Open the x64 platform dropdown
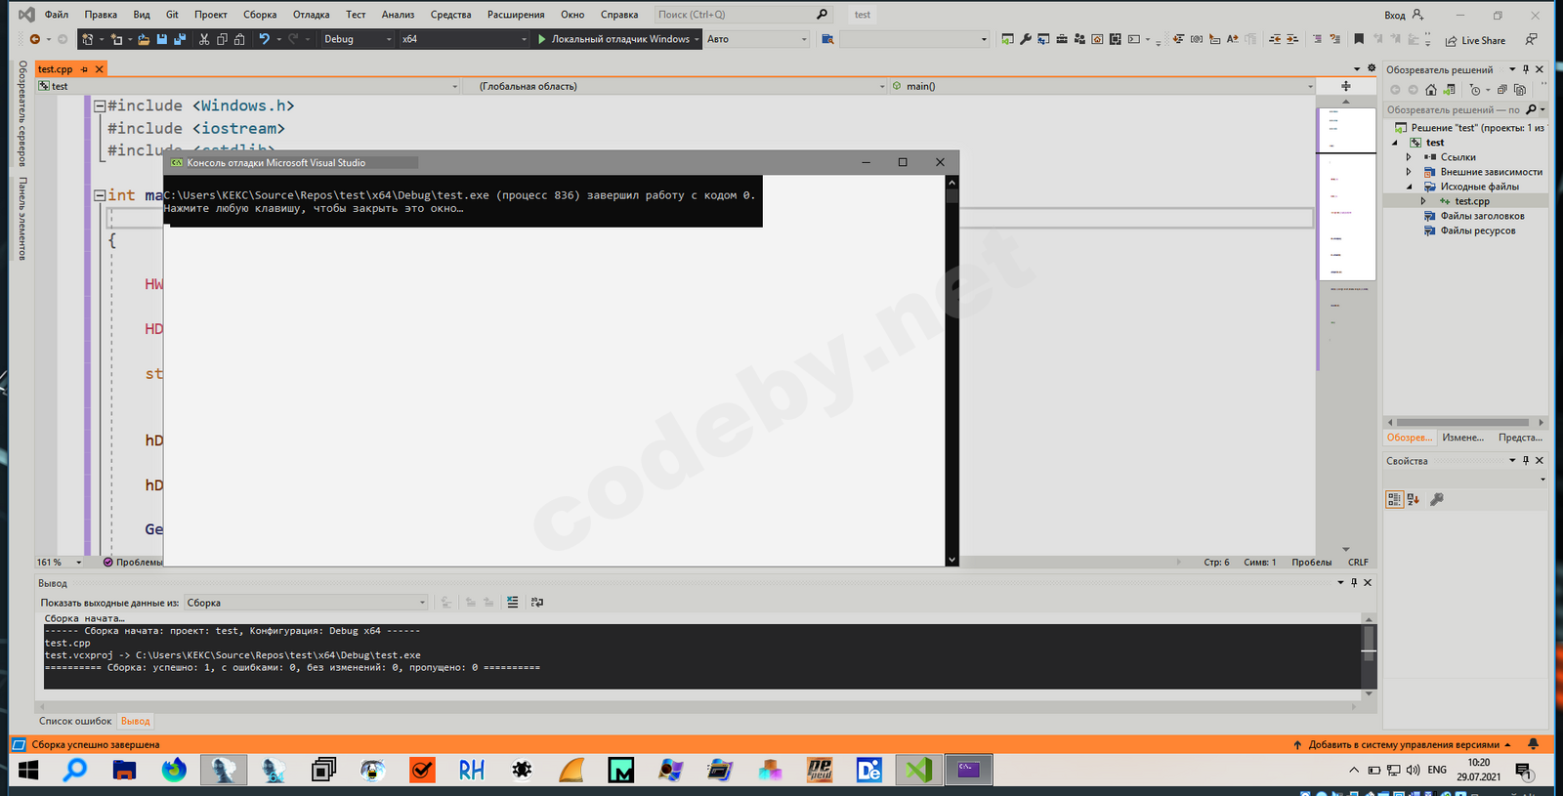Image resolution: width=1563 pixels, height=796 pixels. pos(463,39)
